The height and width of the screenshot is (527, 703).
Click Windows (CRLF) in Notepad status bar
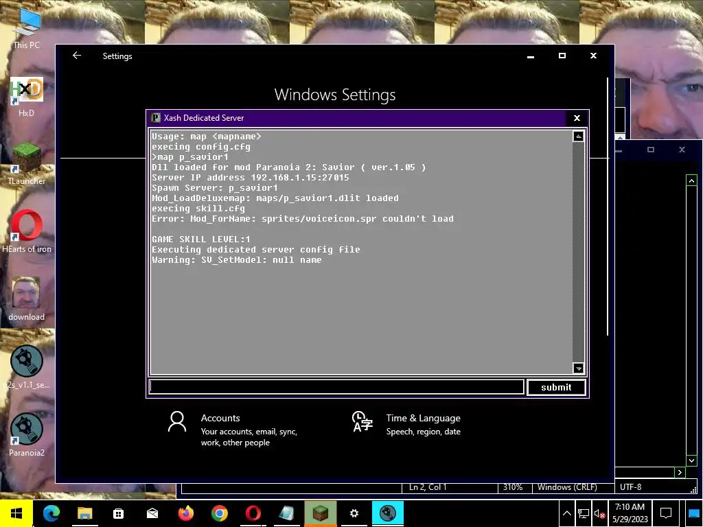tap(567, 487)
